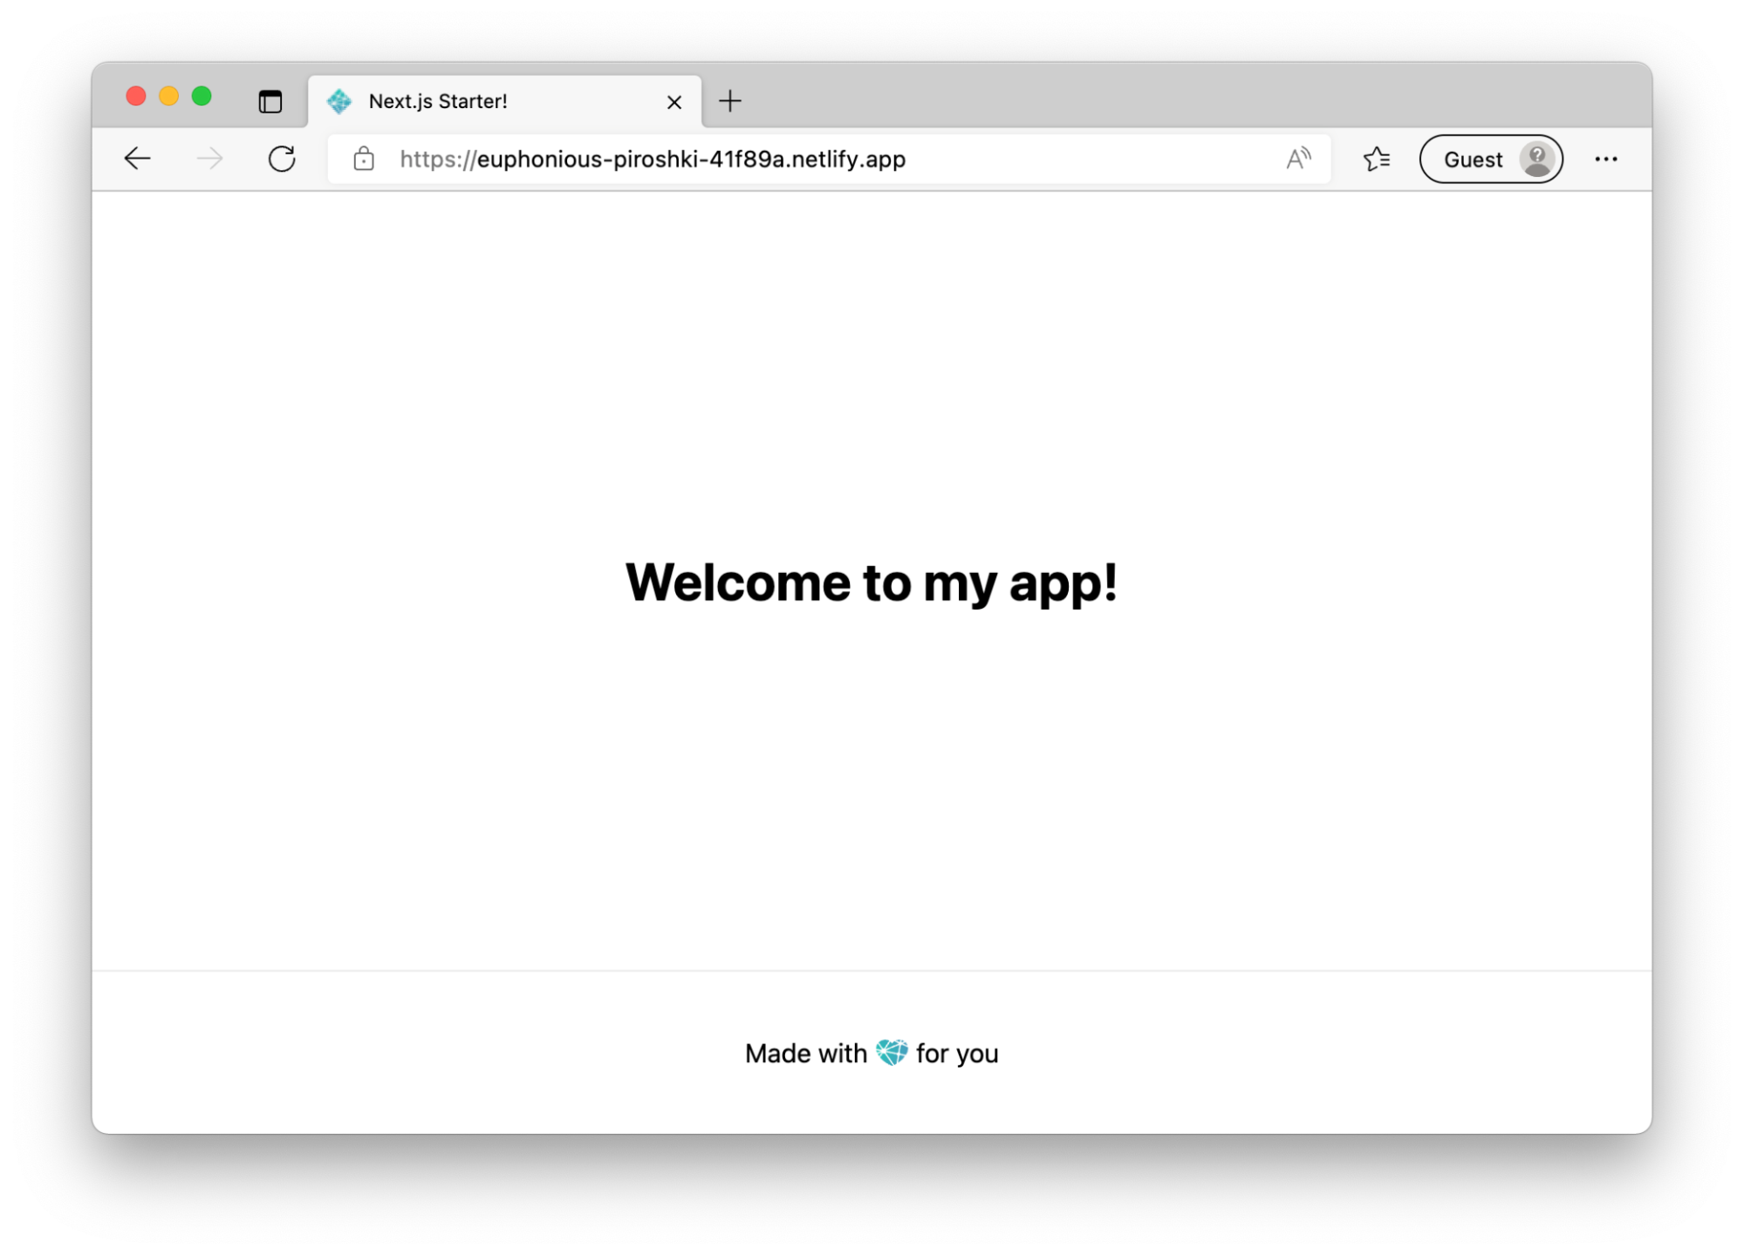
Task: Click the bookmark star icon
Action: pyautogui.click(x=1377, y=159)
